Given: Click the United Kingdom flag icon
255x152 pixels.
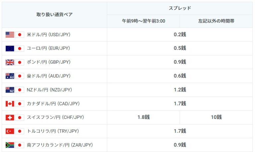Looking at the screenshot, I should click(10, 62).
